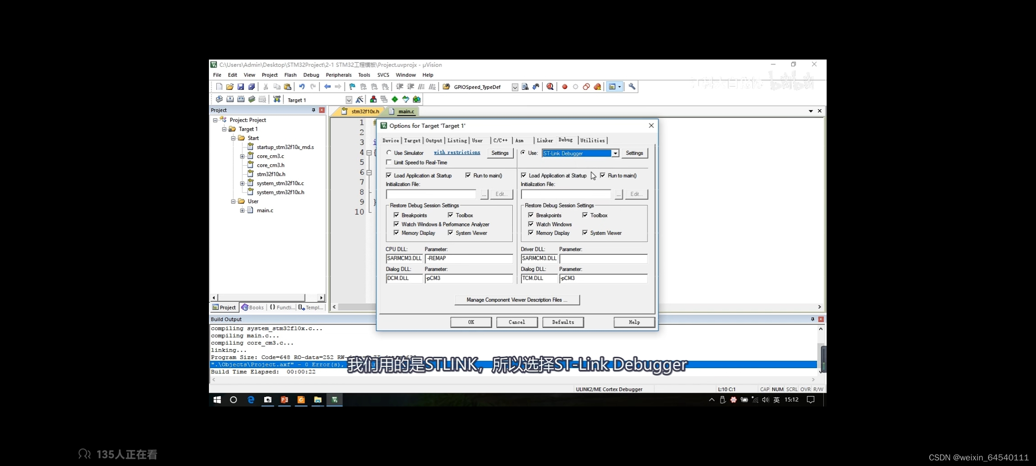Screen dimensions: 1036x466
Task: Click the 'with restrictions' link
Action: tap(457, 152)
